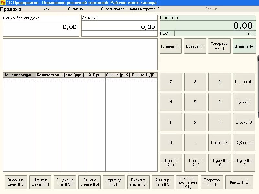Tap digit 9 on the keypad
The height and width of the screenshot is (194, 259).
[220, 82]
